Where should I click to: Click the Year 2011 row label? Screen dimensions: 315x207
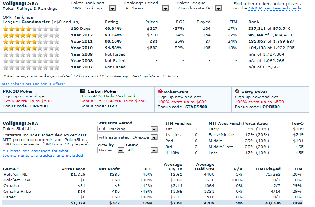coord(82,41)
